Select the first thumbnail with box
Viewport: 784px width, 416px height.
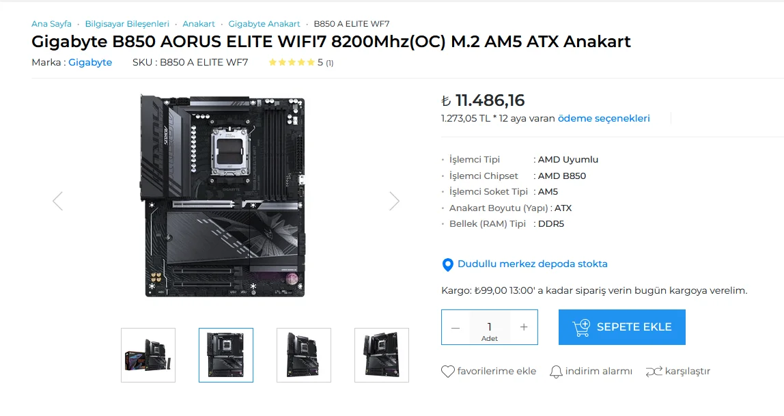pos(148,355)
